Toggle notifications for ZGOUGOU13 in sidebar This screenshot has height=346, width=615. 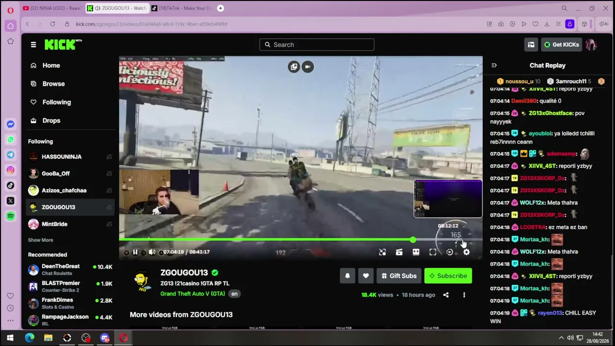coord(109,207)
